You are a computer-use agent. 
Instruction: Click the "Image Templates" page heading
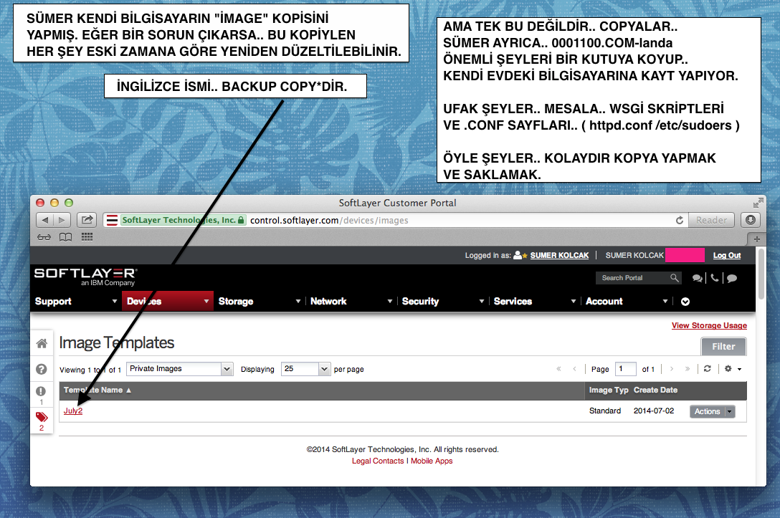116,343
